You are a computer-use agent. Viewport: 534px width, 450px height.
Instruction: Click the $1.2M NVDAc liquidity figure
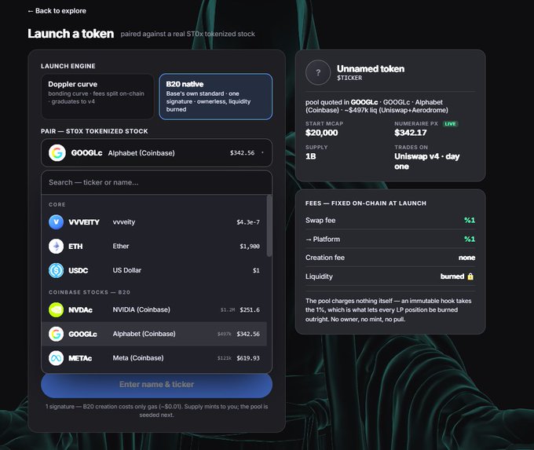[228, 310]
